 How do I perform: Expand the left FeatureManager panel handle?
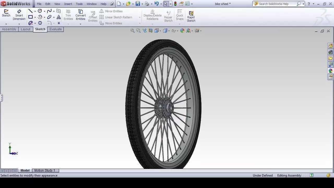pyautogui.click(x=1, y=98)
